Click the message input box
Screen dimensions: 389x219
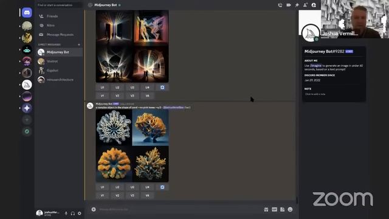coord(179,209)
